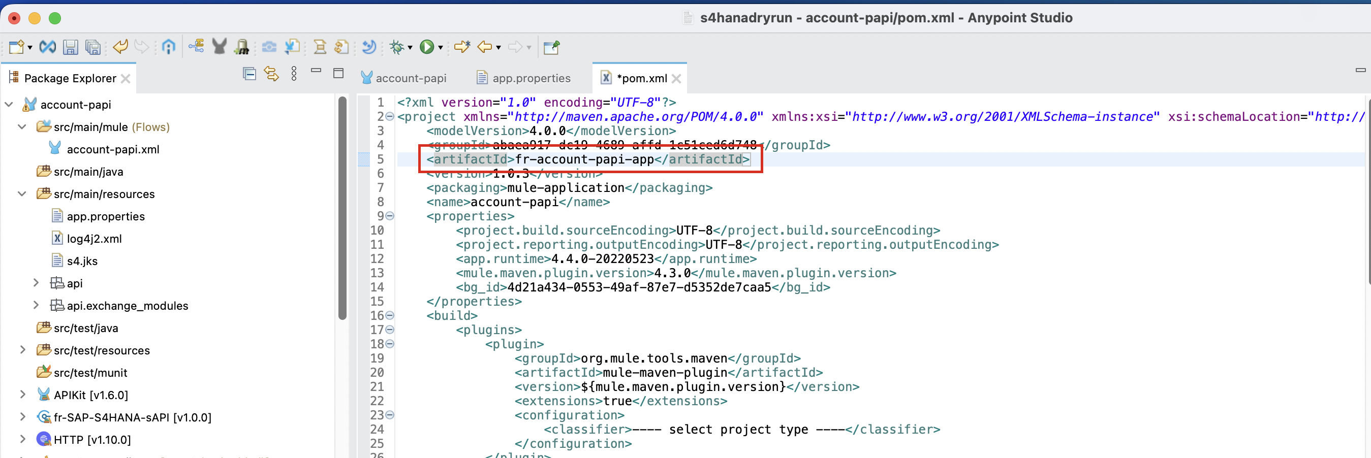The image size is (1371, 458).
Task: Click the Save All toolbar icon
Action: coord(93,47)
